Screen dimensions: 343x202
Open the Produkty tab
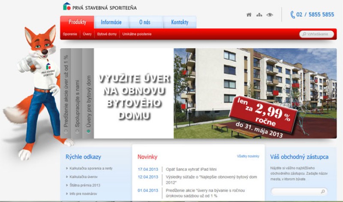(x=77, y=22)
